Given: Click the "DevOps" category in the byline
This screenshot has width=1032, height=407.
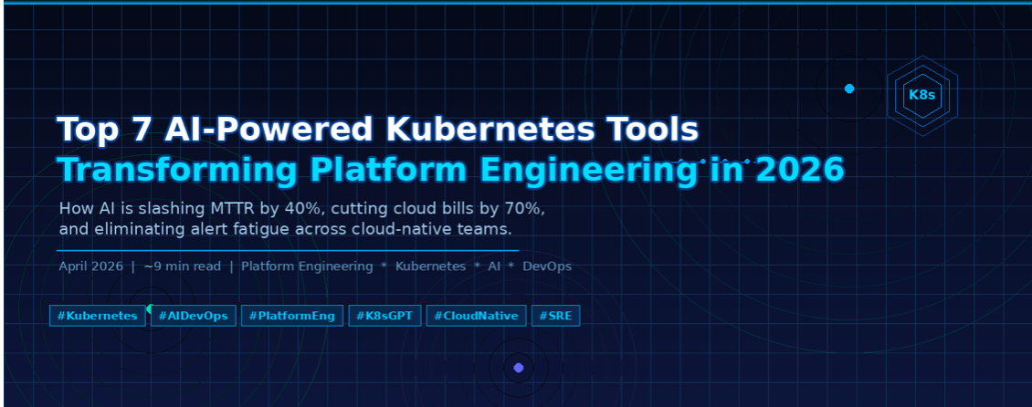Looking at the screenshot, I should pyautogui.click(x=547, y=267).
